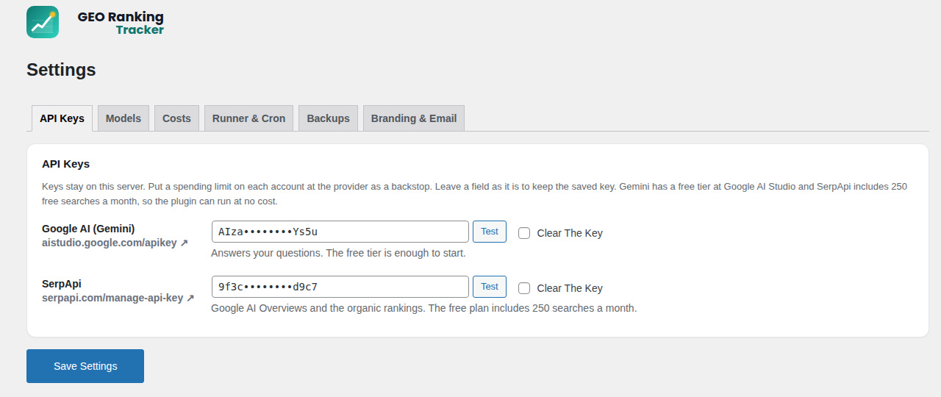Open the serpapi.com/manage-api-key link
This screenshot has width=941, height=397.
click(118, 298)
